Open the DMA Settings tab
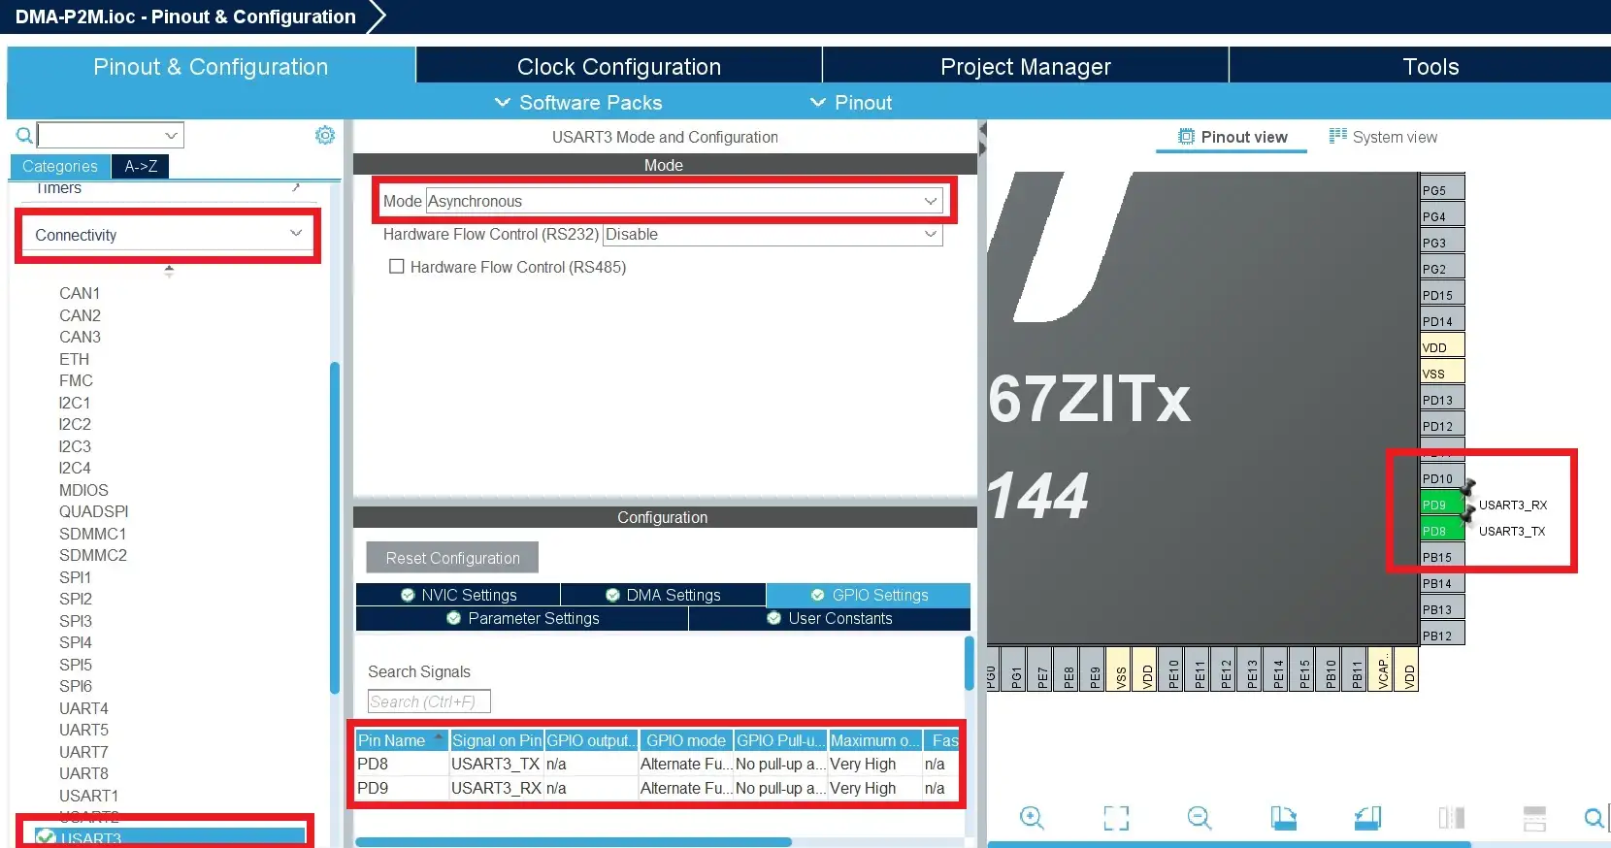 tap(663, 595)
